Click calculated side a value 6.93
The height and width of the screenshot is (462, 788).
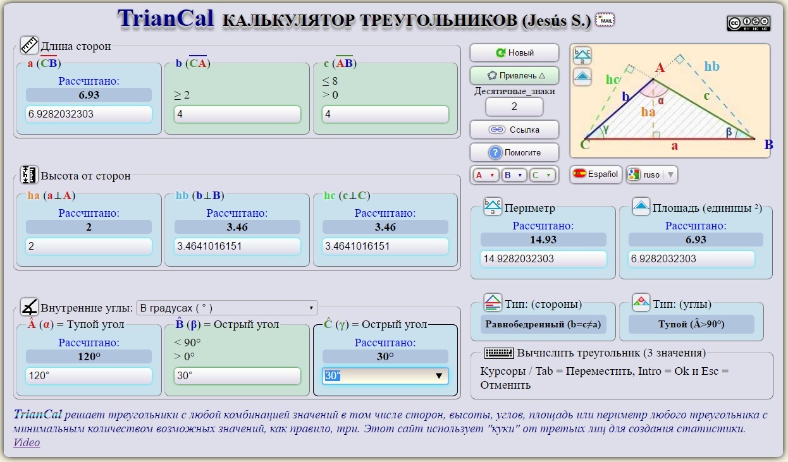(89, 95)
